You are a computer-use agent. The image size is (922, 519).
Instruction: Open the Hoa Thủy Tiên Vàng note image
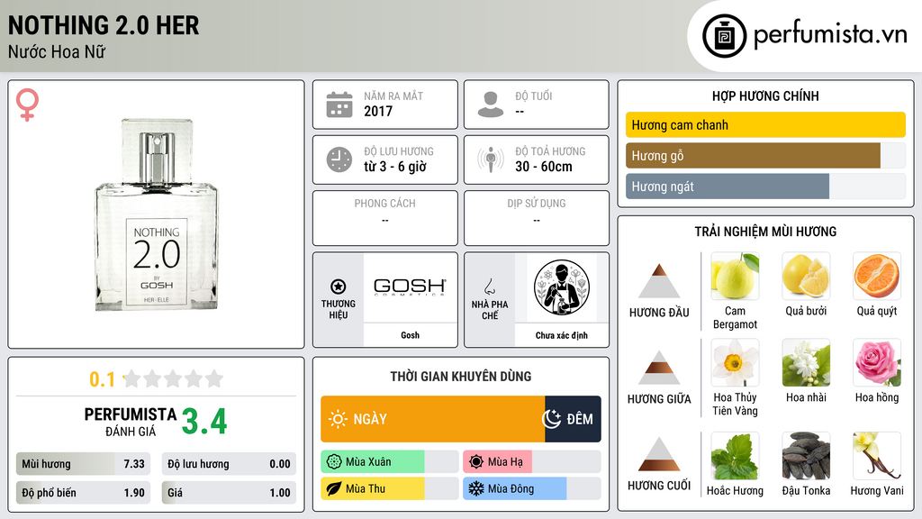point(735,362)
